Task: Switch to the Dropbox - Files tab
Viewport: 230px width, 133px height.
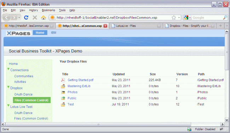Action: [x=190, y=26]
